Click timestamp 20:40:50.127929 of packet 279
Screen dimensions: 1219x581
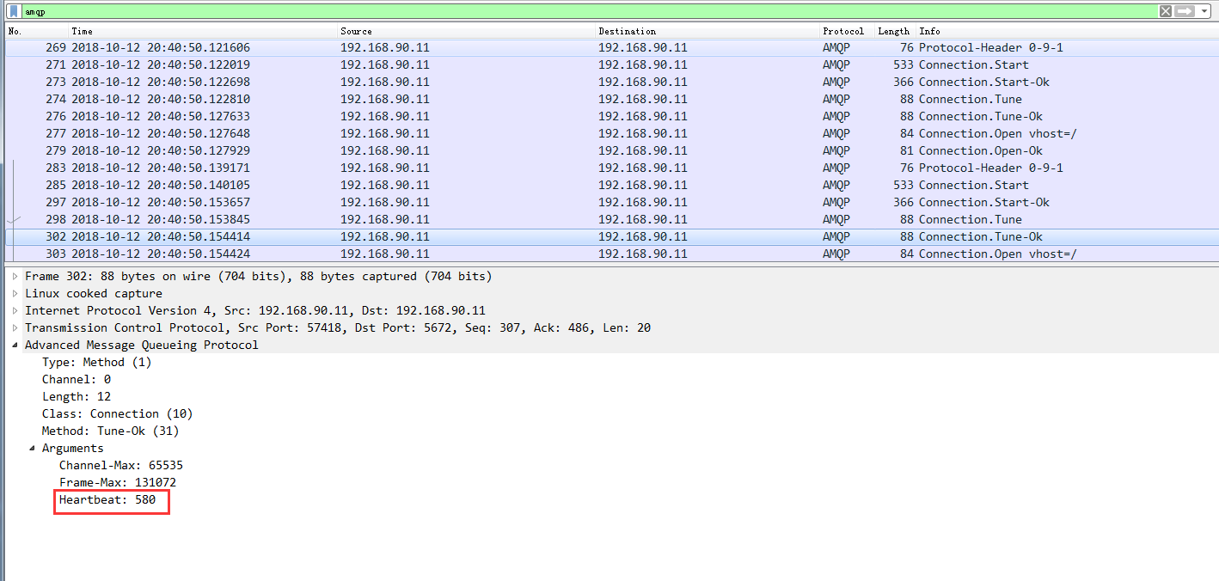click(199, 150)
